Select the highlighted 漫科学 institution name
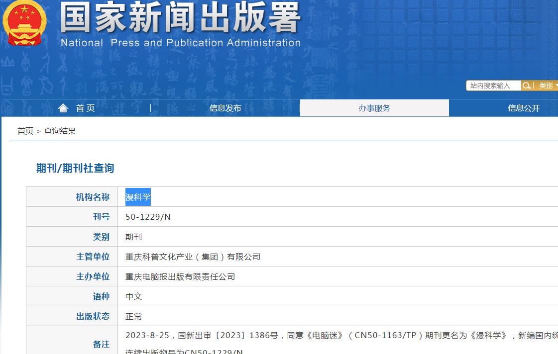558x354 pixels. (x=138, y=196)
